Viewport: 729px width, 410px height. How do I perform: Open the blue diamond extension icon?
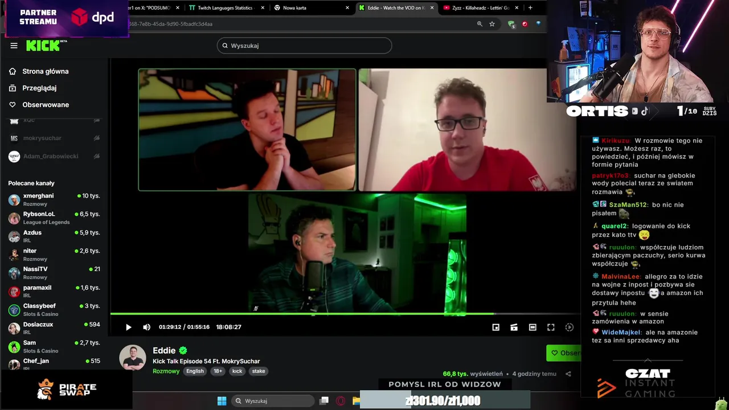pos(538,24)
